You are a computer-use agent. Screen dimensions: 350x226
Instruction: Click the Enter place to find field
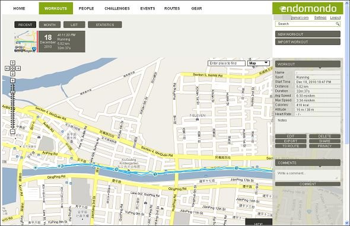[x=227, y=63]
